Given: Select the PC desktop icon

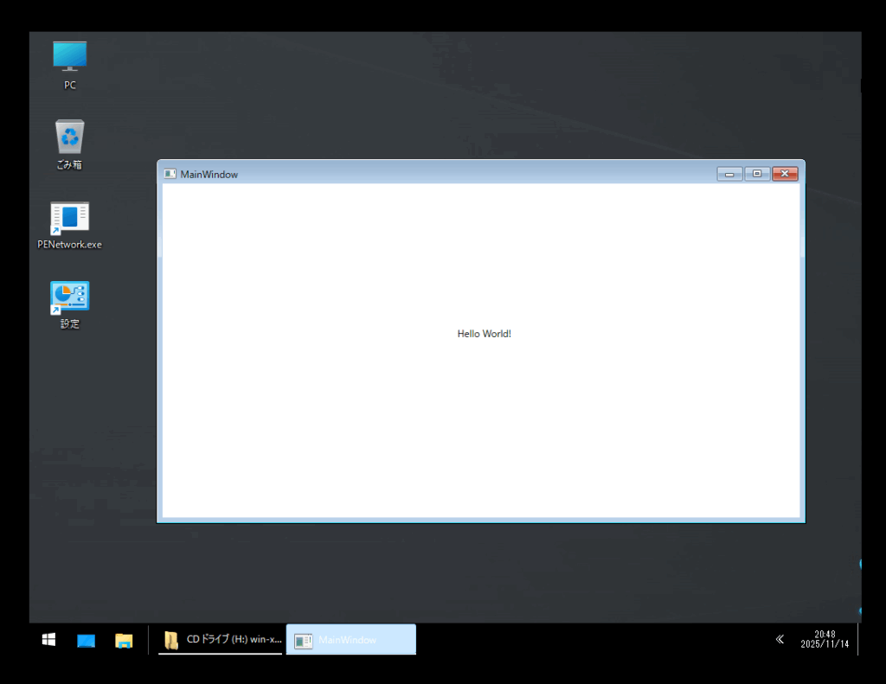Looking at the screenshot, I should pos(69,56).
